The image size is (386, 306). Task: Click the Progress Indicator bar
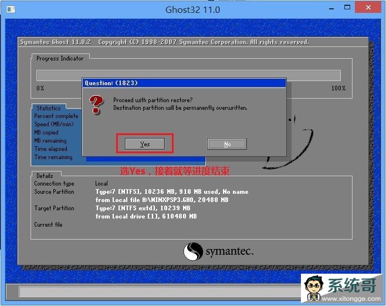(x=188, y=75)
